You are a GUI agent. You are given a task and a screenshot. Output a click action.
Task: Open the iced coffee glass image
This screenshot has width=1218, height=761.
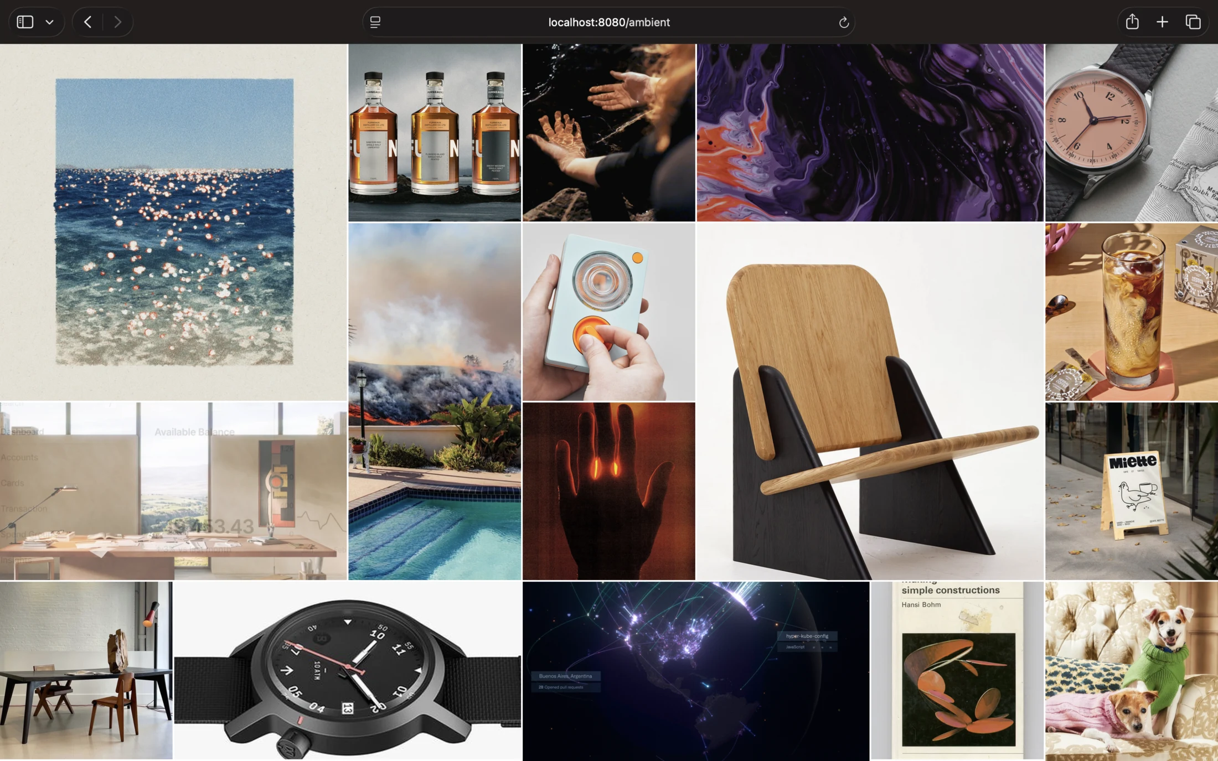click(x=1132, y=312)
